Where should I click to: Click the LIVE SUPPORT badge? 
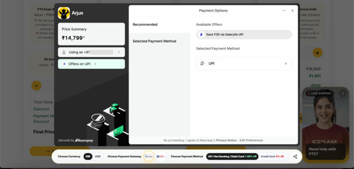click(x=320, y=93)
